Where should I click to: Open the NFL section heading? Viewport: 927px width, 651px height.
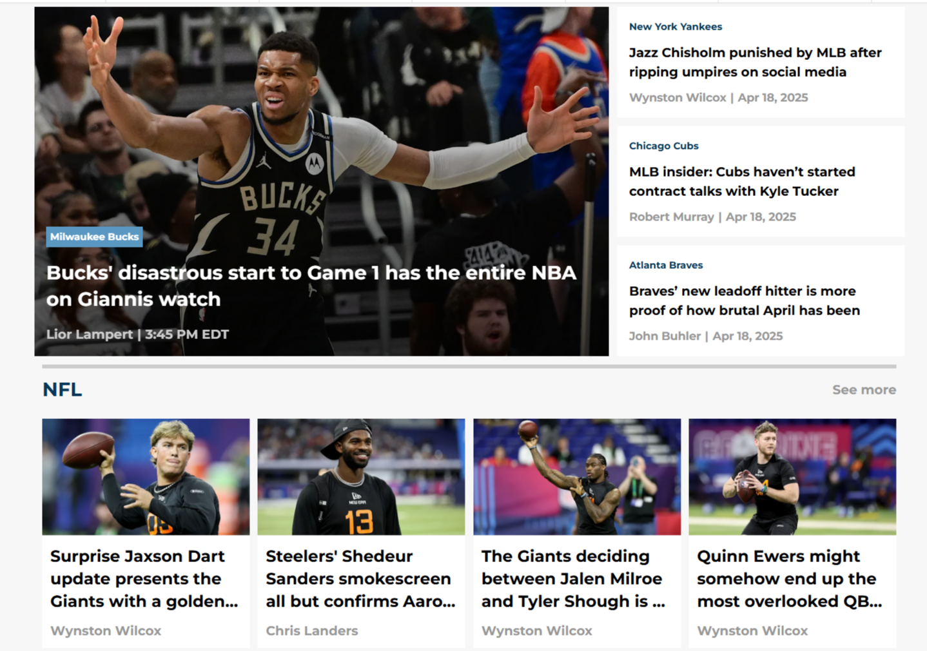[x=62, y=389]
